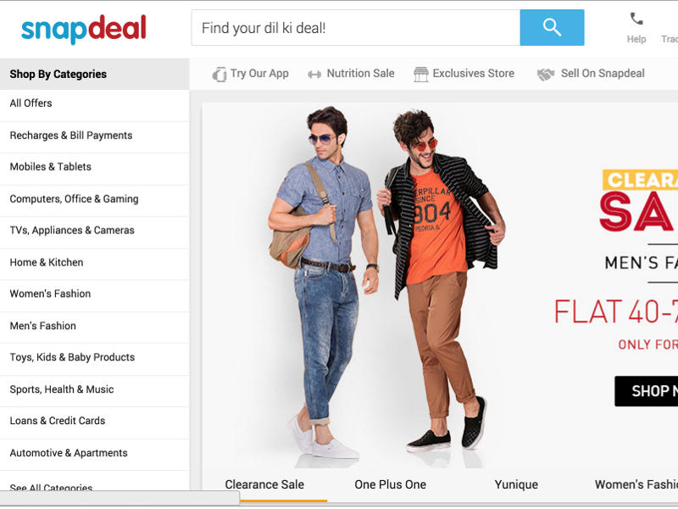Click the SHOP NOW button on the banner
Viewport: 678px width, 509px height.
(647, 391)
